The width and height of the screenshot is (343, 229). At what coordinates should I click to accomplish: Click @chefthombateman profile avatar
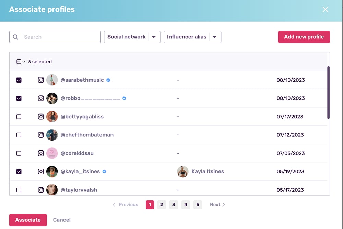coord(52,135)
